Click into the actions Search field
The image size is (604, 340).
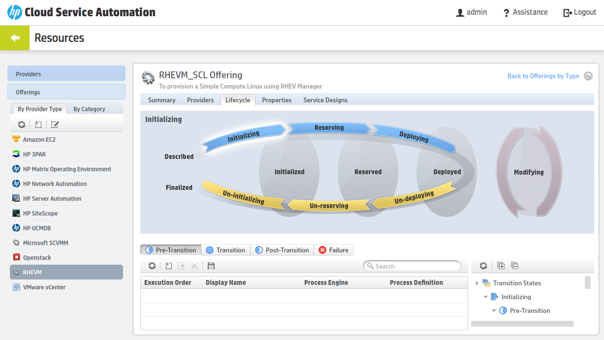412,266
